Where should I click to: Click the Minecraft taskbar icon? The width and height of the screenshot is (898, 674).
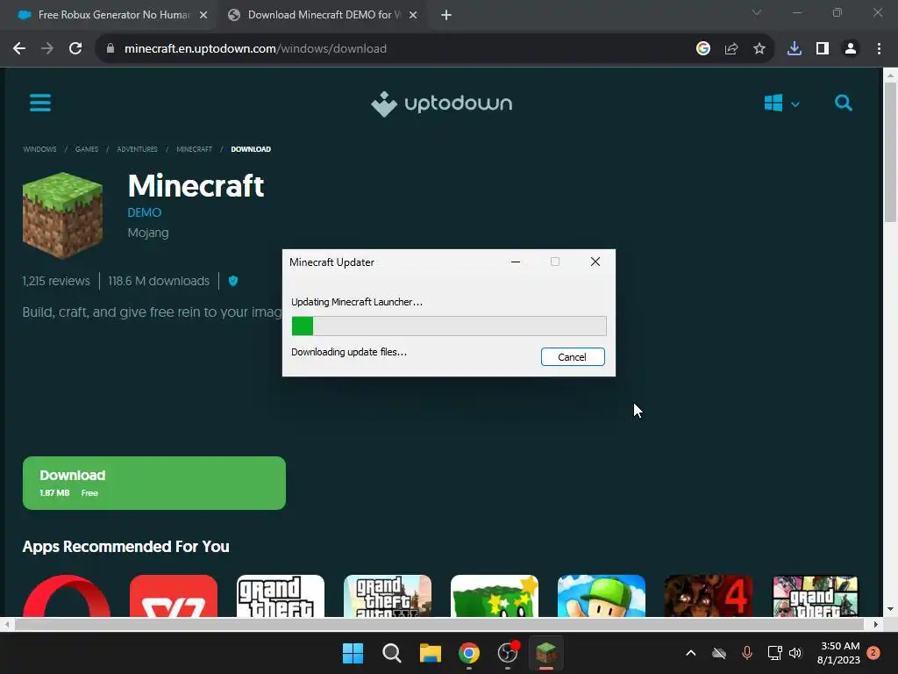(x=546, y=653)
